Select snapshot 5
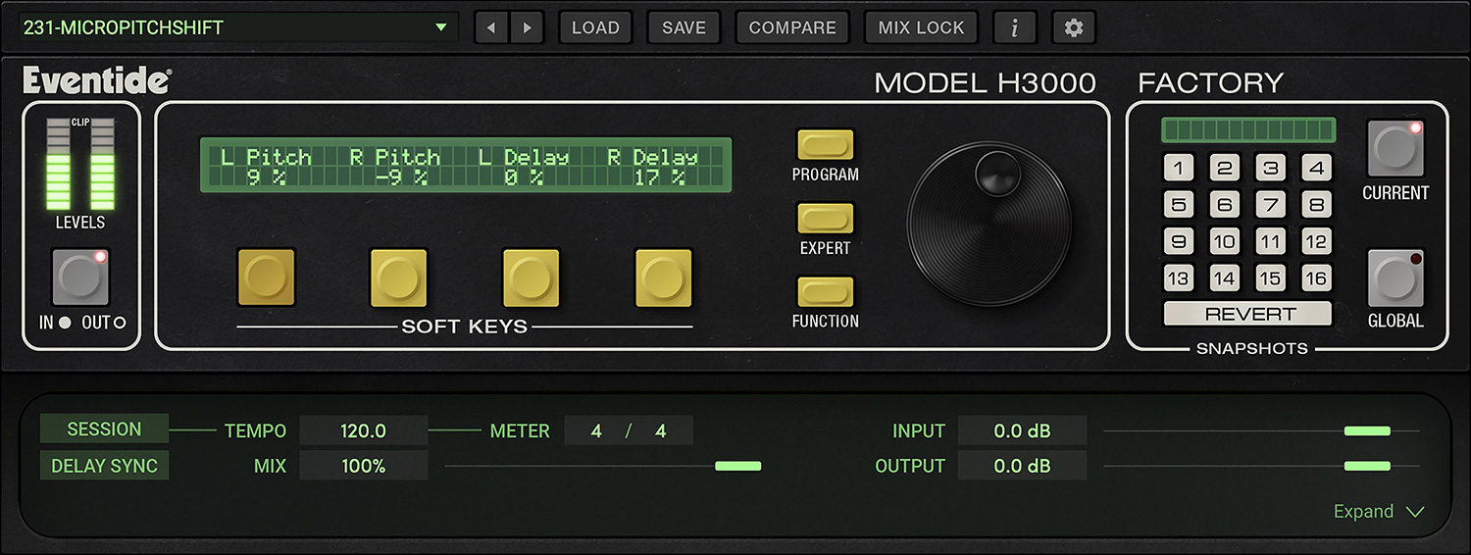This screenshot has height=555, width=1471. pyautogui.click(x=1178, y=205)
